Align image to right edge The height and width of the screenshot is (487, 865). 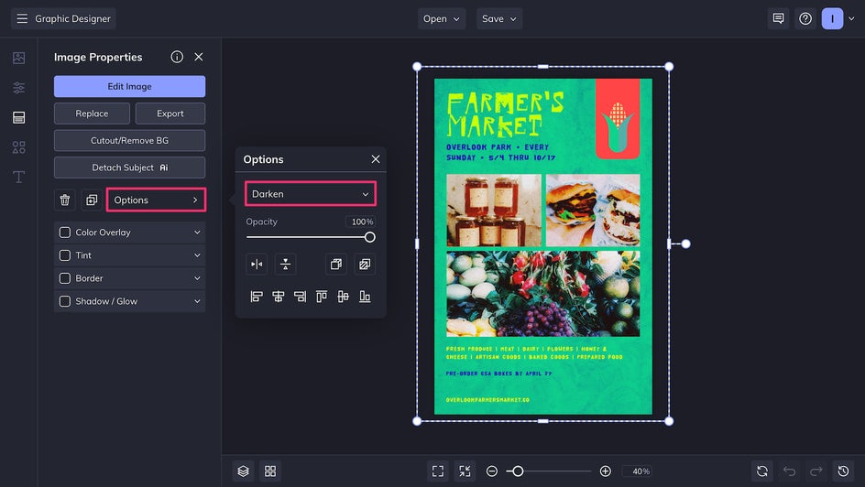(300, 297)
